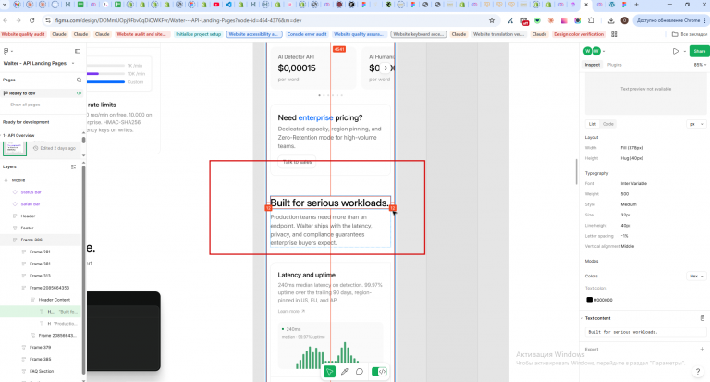Viewport: 710px width, 382px height.
Task: Reload the page in Chrome
Action: point(31,20)
